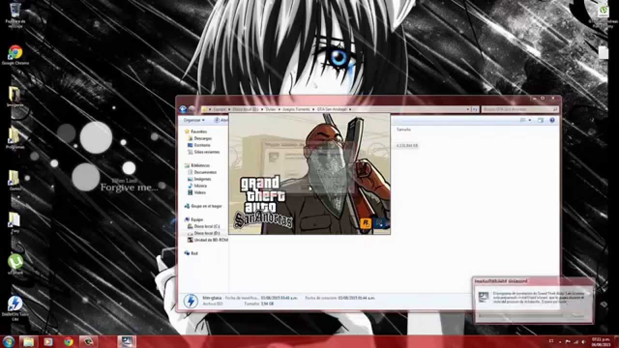Click Equipo in the address breadcrumb
The height and width of the screenshot is (348, 619).
pos(220,109)
